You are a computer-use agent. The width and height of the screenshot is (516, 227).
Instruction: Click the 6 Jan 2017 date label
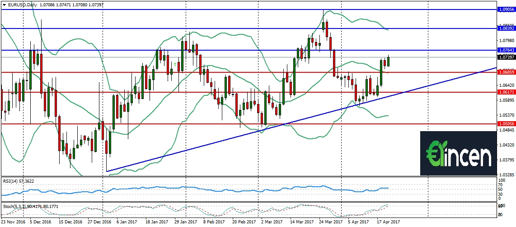(x=127, y=222)
